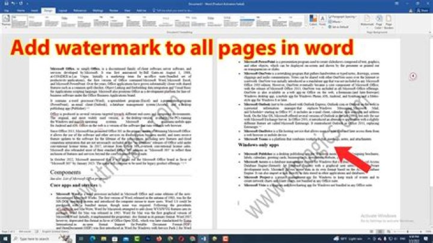
Task: Click the Windows taskbar search box
Action: tap(36, 238)
